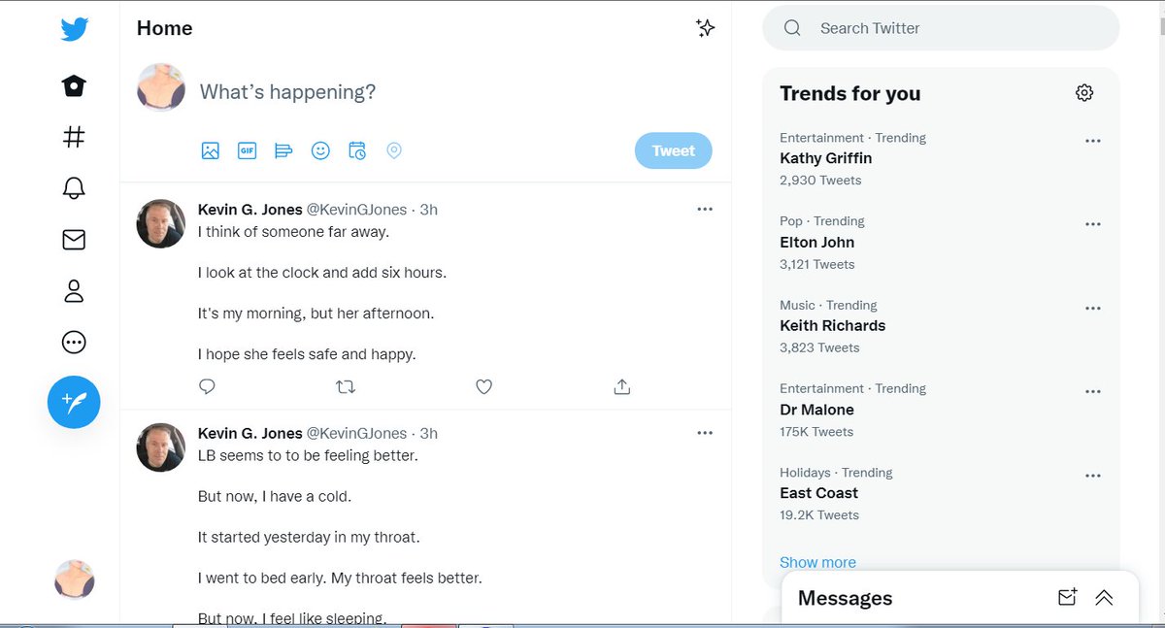Open the Explore hashtag icon
The height and width of the screenshot is (628, 1165).
pos(74,138)
